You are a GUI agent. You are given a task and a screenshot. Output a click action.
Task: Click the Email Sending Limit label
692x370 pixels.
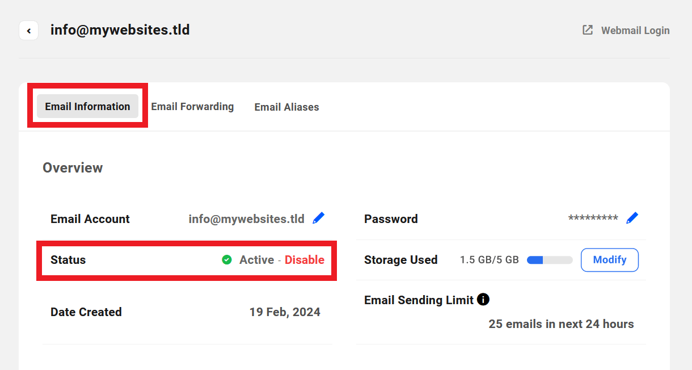[x=419, y=300]
